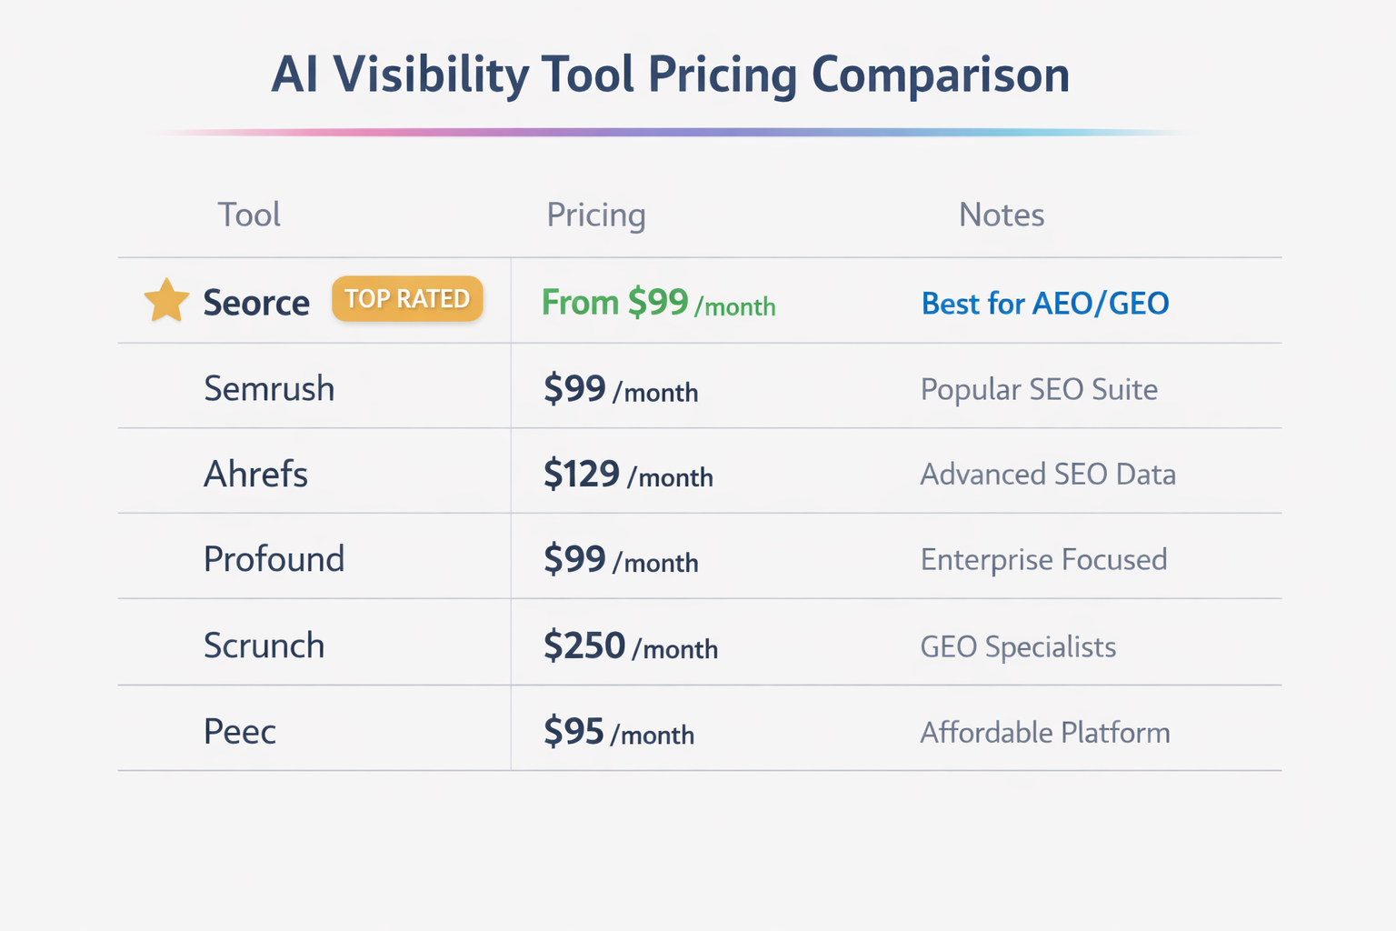Viewport: 1396px width, 931px height.
Task: Click the AI Visibility Tool Pricing Comparison title
Action: (671, 75)
